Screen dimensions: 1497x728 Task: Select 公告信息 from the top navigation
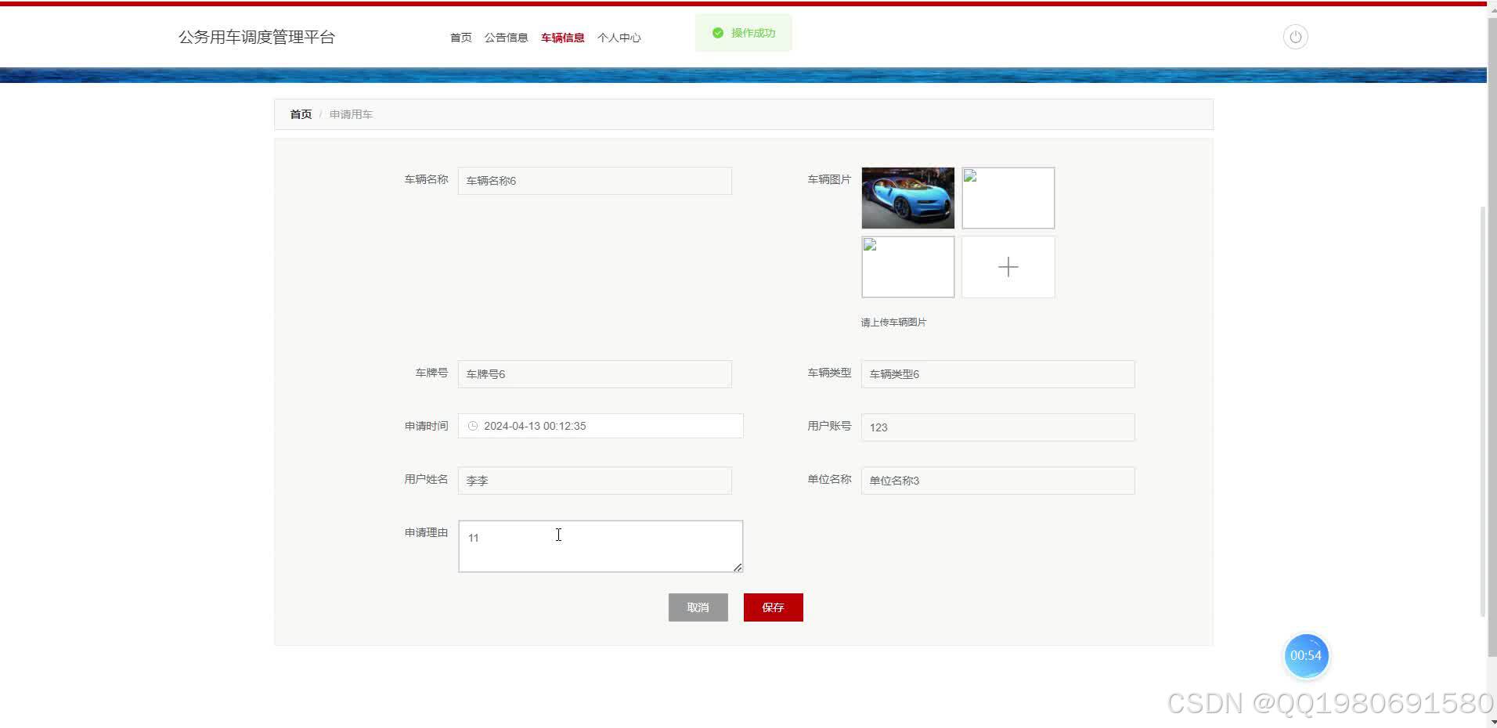pyautogui.click(x=507, y=37)
